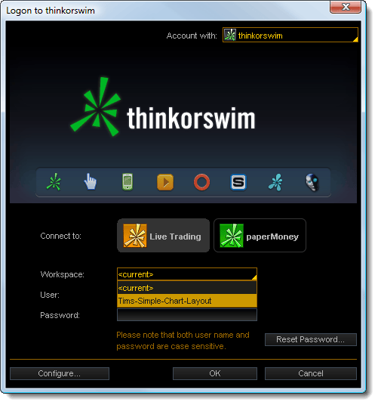Click the Reset Password button
Screen dimensions: 378x405
click(x=310, y=339)
